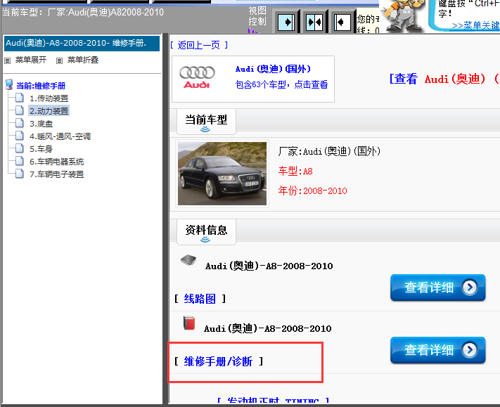Image resolution: width=500 pixels, height=407 pixels.
Task: Click the page icon beside 1.传动装置
Action: (20, 98)
